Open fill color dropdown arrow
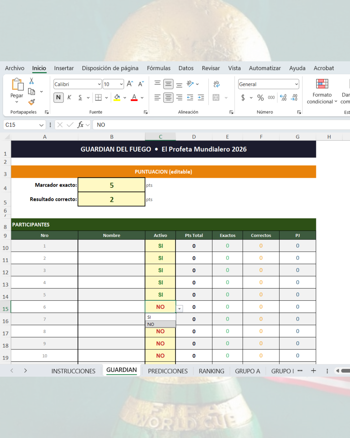Screen dimensions: 350x438 [x=125, y=97]
